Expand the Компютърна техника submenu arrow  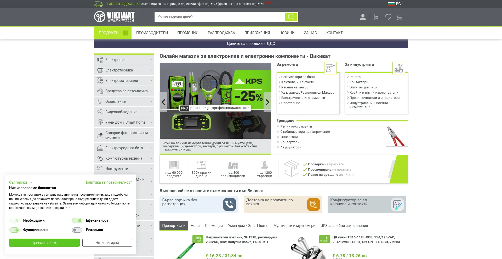(x=151, y=158)
